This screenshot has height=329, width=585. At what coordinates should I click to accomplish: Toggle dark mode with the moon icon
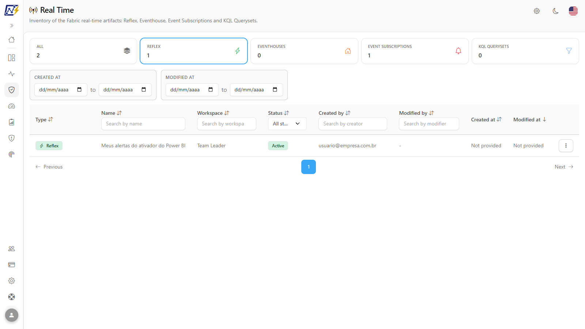click(x=555, y=11)
